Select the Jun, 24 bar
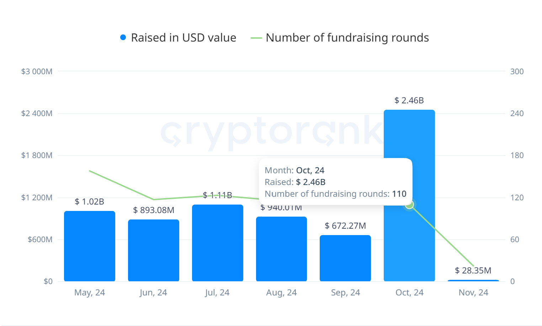542x326 pixels. tap(154, 250)
